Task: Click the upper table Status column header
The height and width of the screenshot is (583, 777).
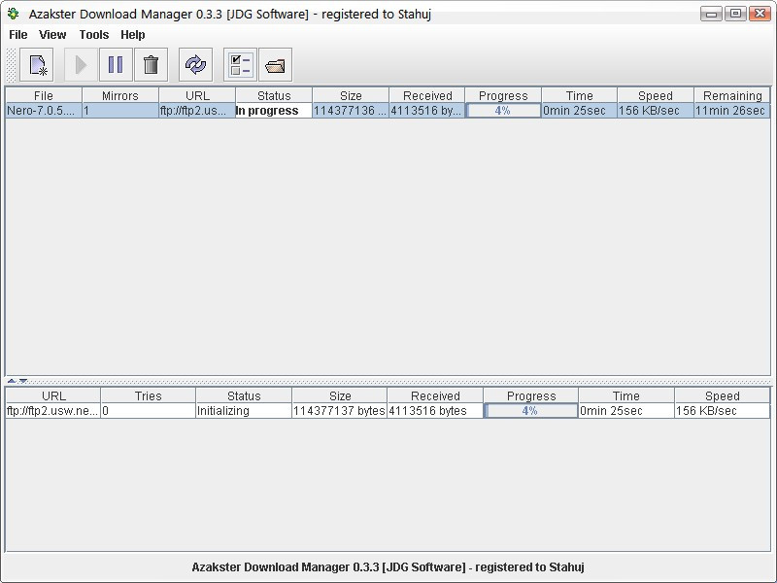Action: tap(274, 95)
